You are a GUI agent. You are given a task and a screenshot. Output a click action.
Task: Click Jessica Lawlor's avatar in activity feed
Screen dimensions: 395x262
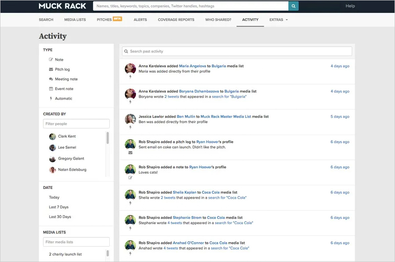130,119
